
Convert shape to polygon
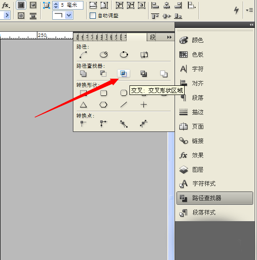[x=103, y=105]
